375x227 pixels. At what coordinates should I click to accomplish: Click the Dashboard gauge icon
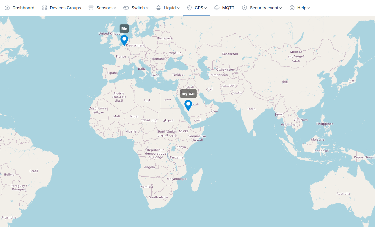click(7, 8)
